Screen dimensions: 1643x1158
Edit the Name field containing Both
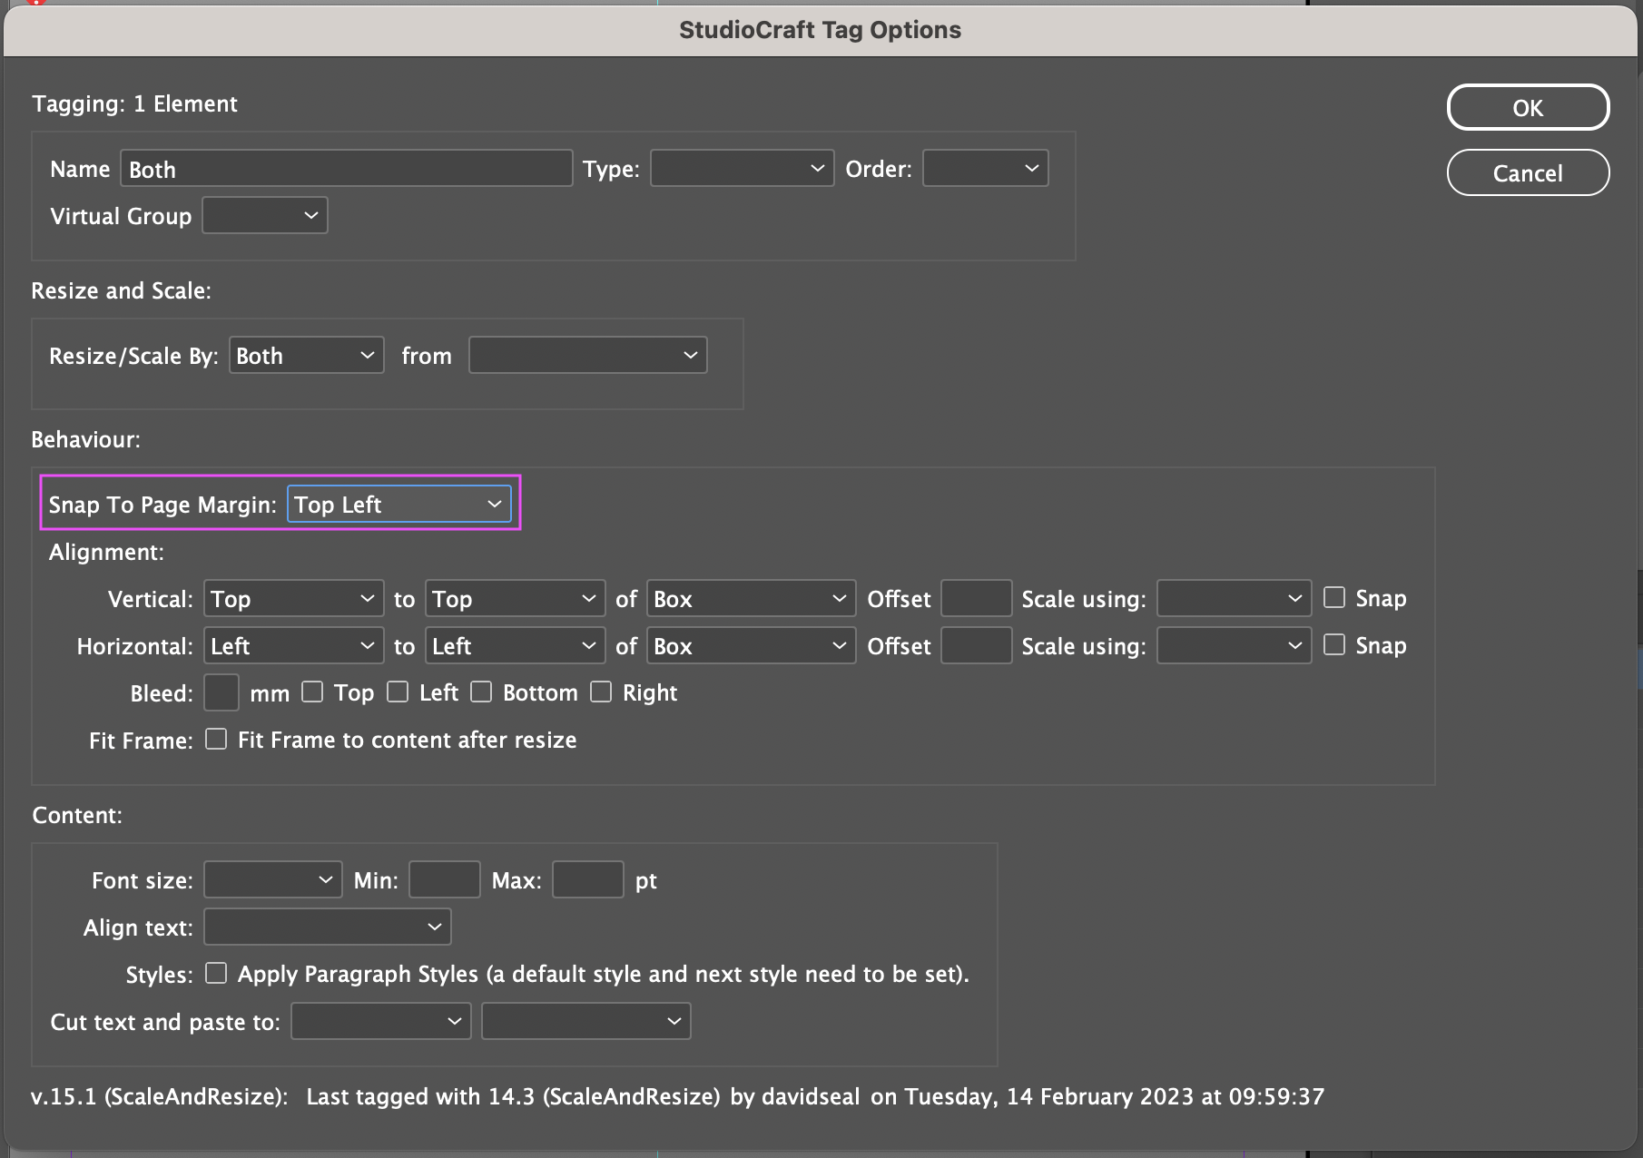(x=346, y=169)
